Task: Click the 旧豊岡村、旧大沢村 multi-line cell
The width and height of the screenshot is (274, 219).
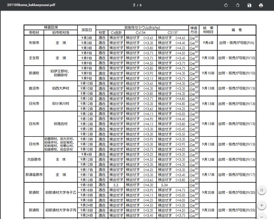Action: click(60, 144)
